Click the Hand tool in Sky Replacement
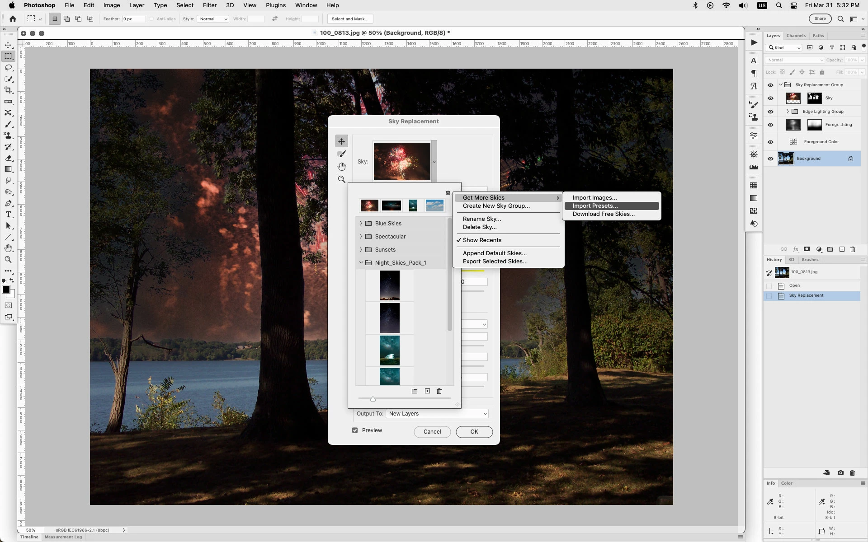 (x=341, y=167)
